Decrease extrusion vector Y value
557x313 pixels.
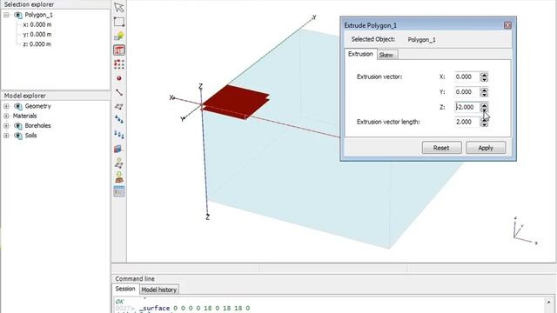484,95
